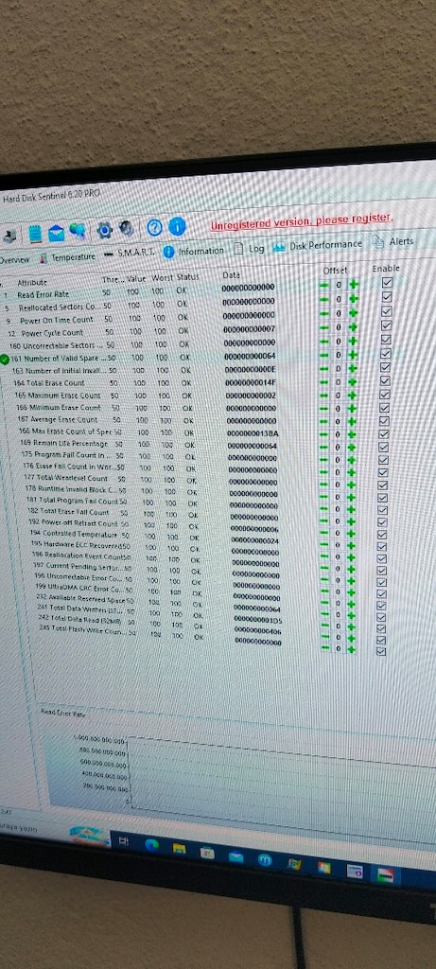Switch to the Disk Performance tab
The image size is (436, 969).
(x=318, y=245)
